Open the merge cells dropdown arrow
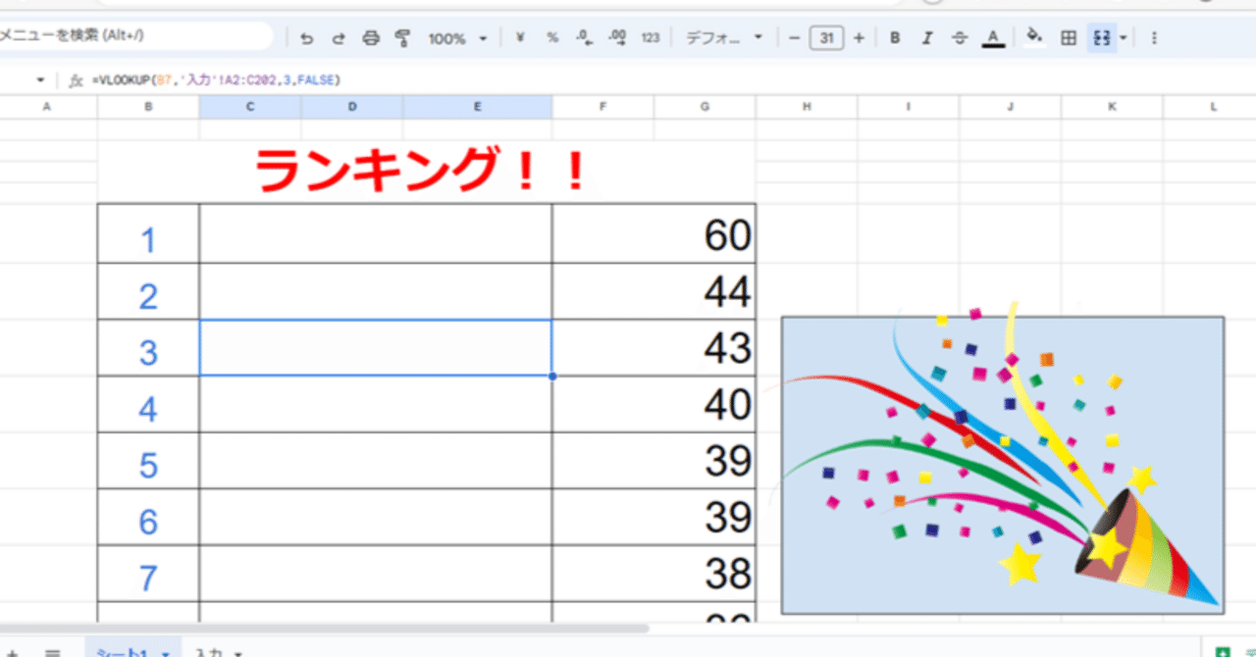Image resolution: width=1256 pixels, height=657 pixels. [x=1124, y=38]
